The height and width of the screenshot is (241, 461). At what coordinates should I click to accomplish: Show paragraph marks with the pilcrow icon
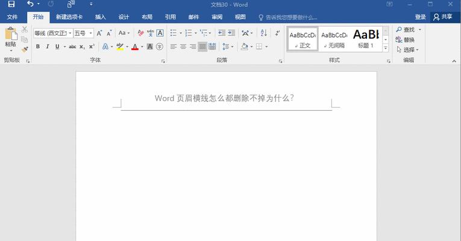pos(277,33)
